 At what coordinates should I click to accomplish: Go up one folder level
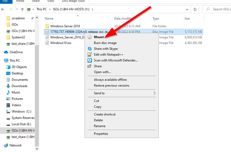click(x=22, y=9)
